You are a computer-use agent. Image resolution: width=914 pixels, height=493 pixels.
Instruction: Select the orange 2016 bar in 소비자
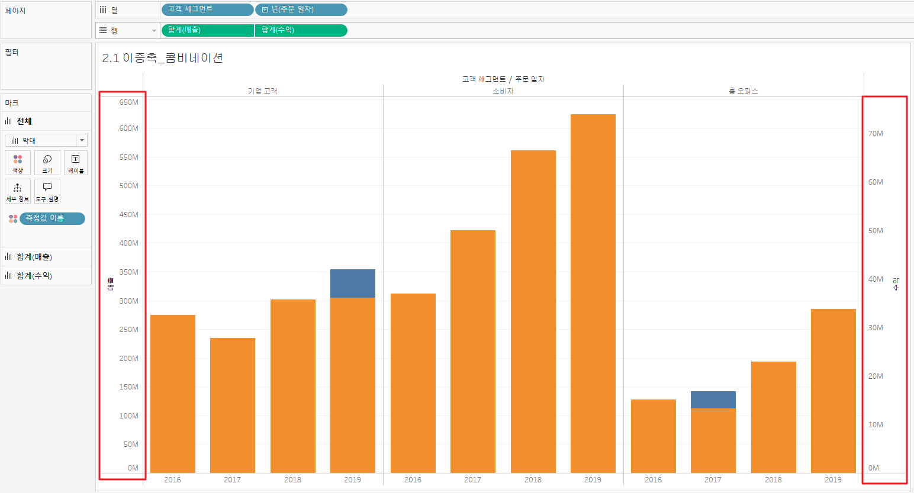413,383
